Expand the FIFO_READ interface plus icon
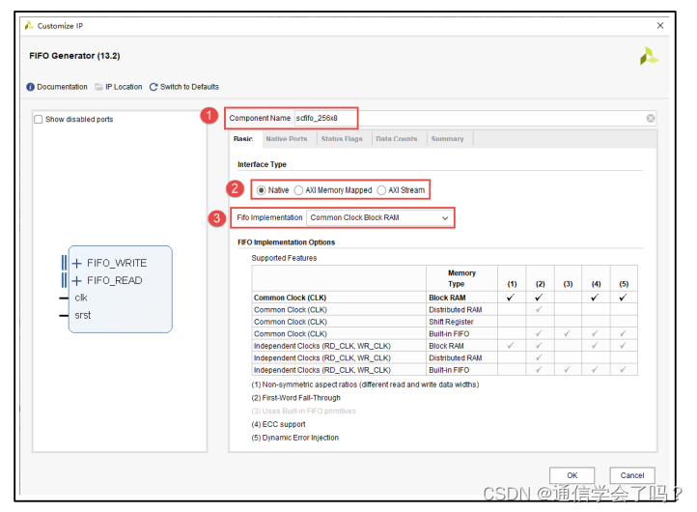 (77, 281)
